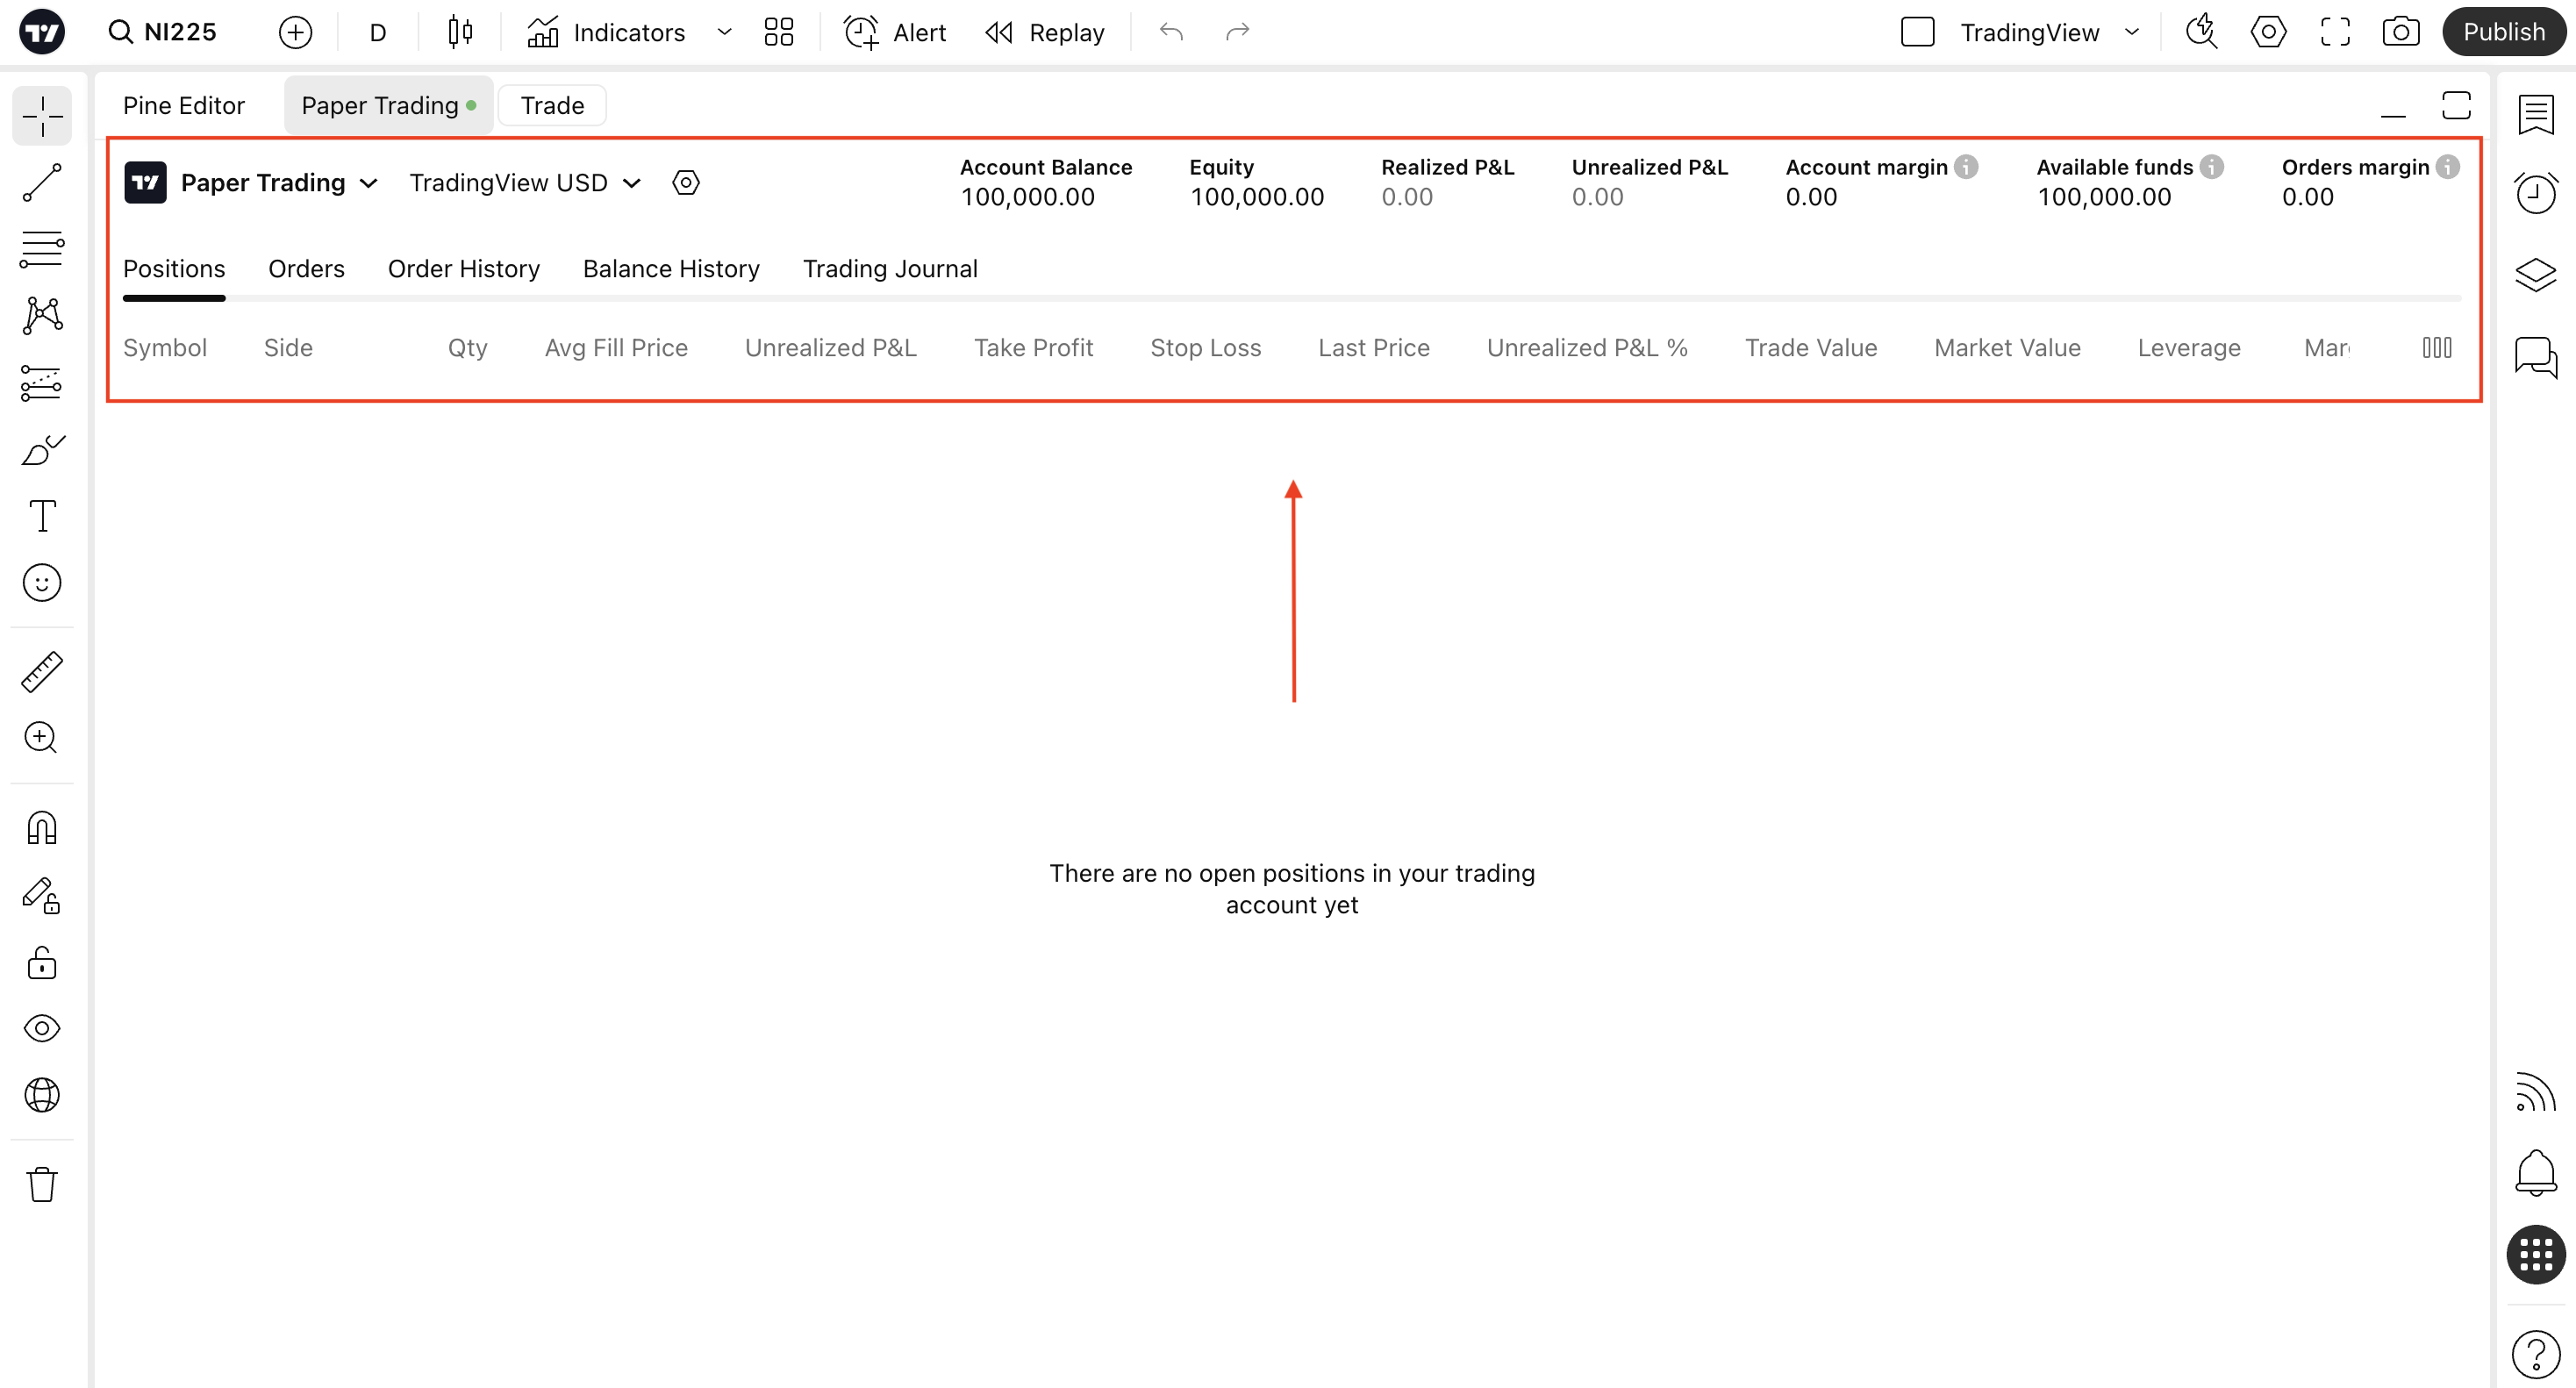2576x1388 pixels.
Task: Open symbol search for NI225
Action: click(x=163, y=32)
